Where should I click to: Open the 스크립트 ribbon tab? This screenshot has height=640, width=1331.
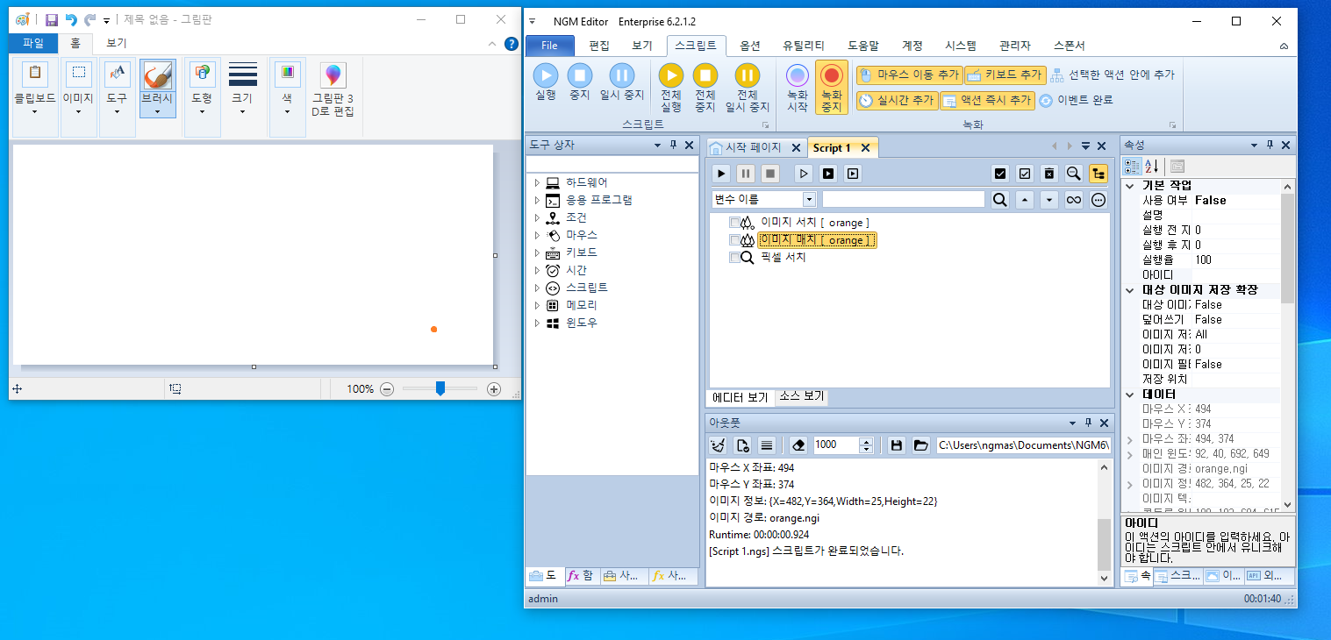[696, 46]
